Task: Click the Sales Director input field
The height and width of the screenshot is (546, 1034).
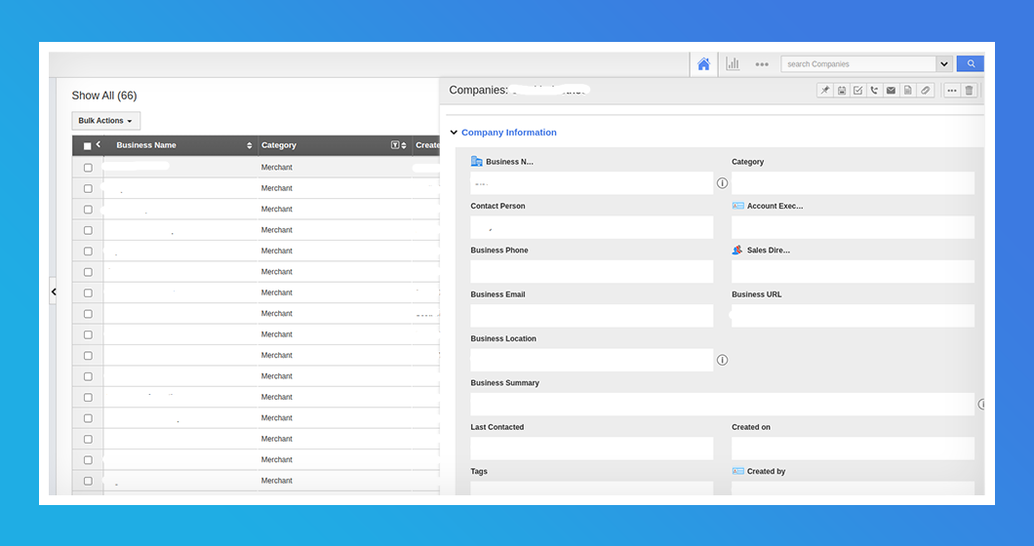Action: pyautogui.click(x=853, y=272)
